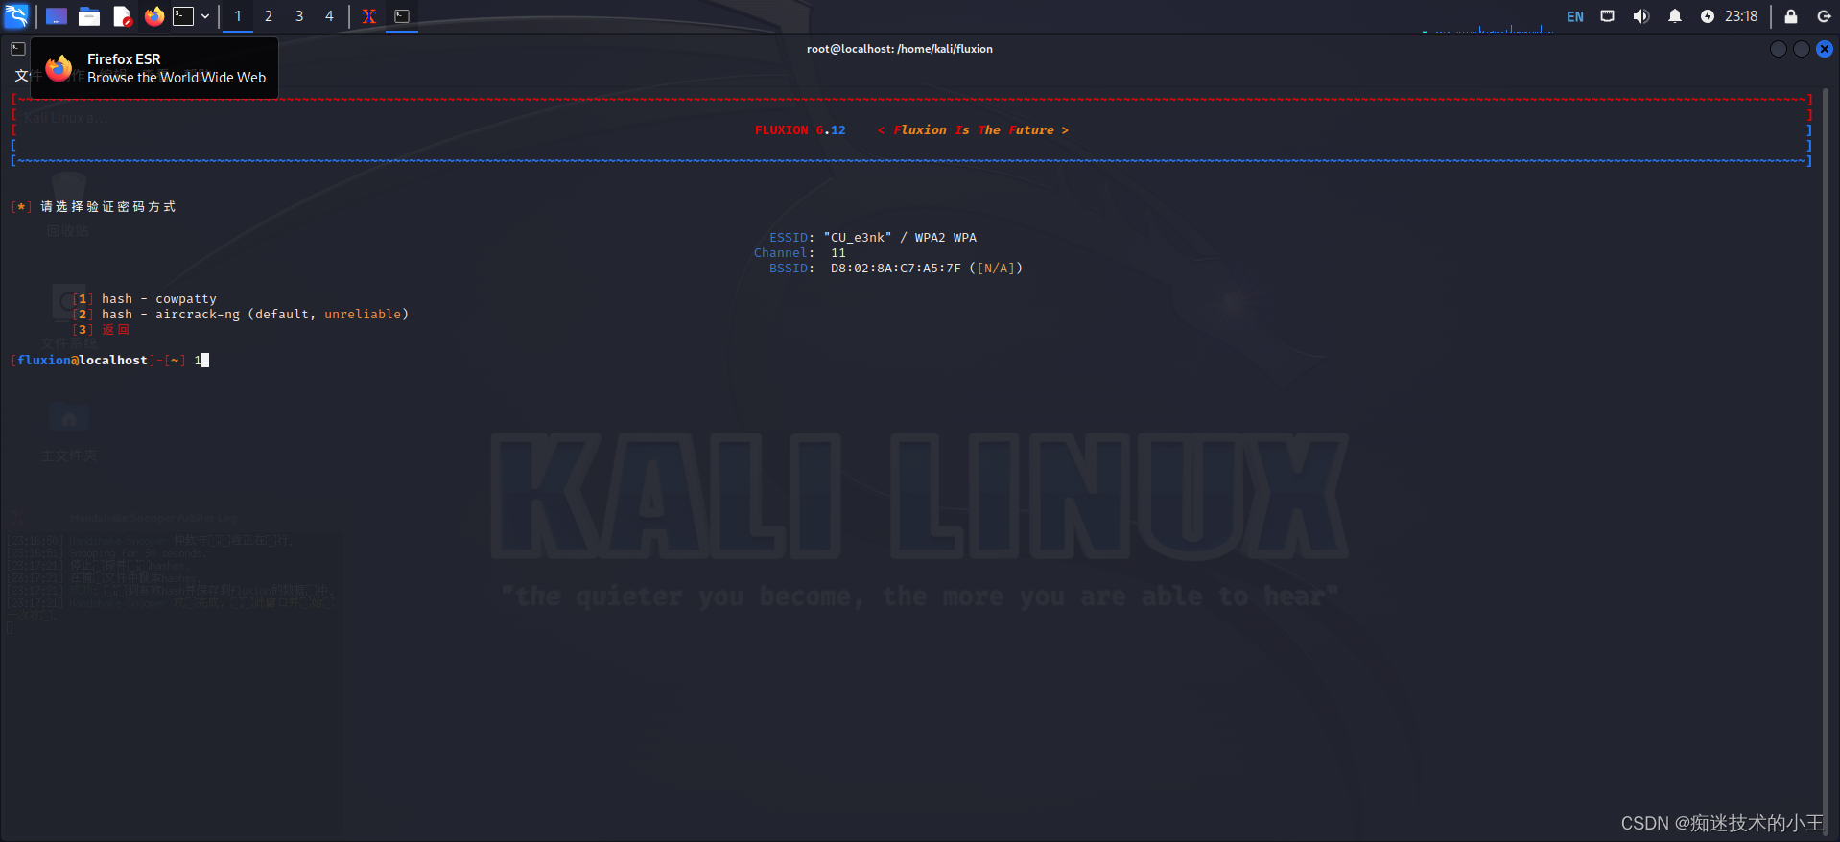Click the BSSID D8:02:8A:C7:A5:7F line
This screenshot has width=1840, height=842.
click(x=896, y=269)
